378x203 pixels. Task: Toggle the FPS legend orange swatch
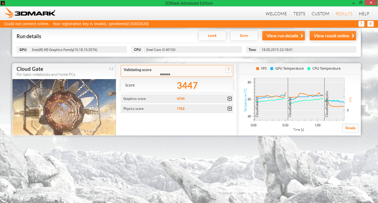[258, 69]
